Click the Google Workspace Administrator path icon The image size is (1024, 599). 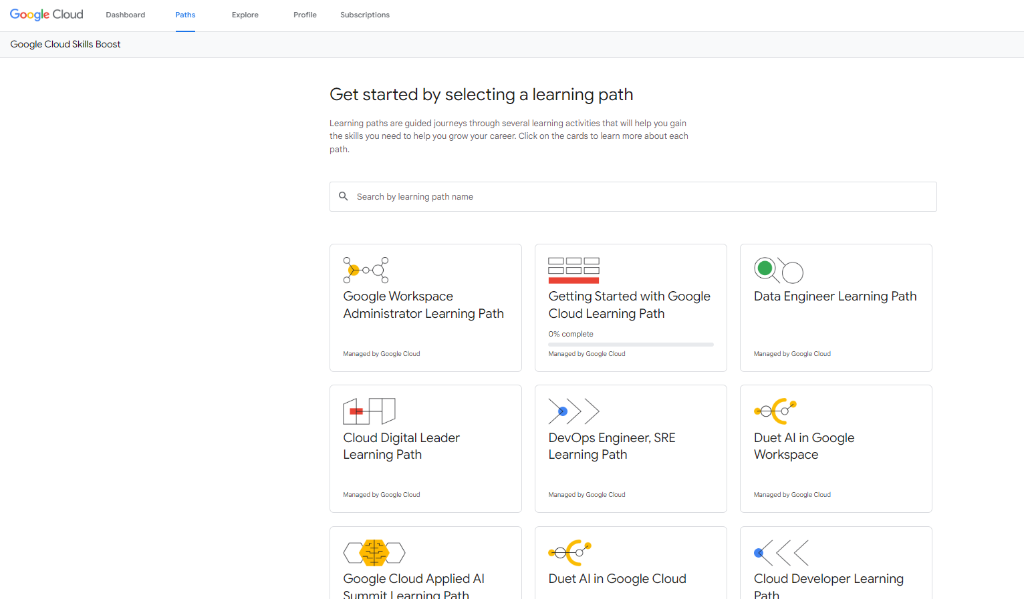tap(366, 270)
